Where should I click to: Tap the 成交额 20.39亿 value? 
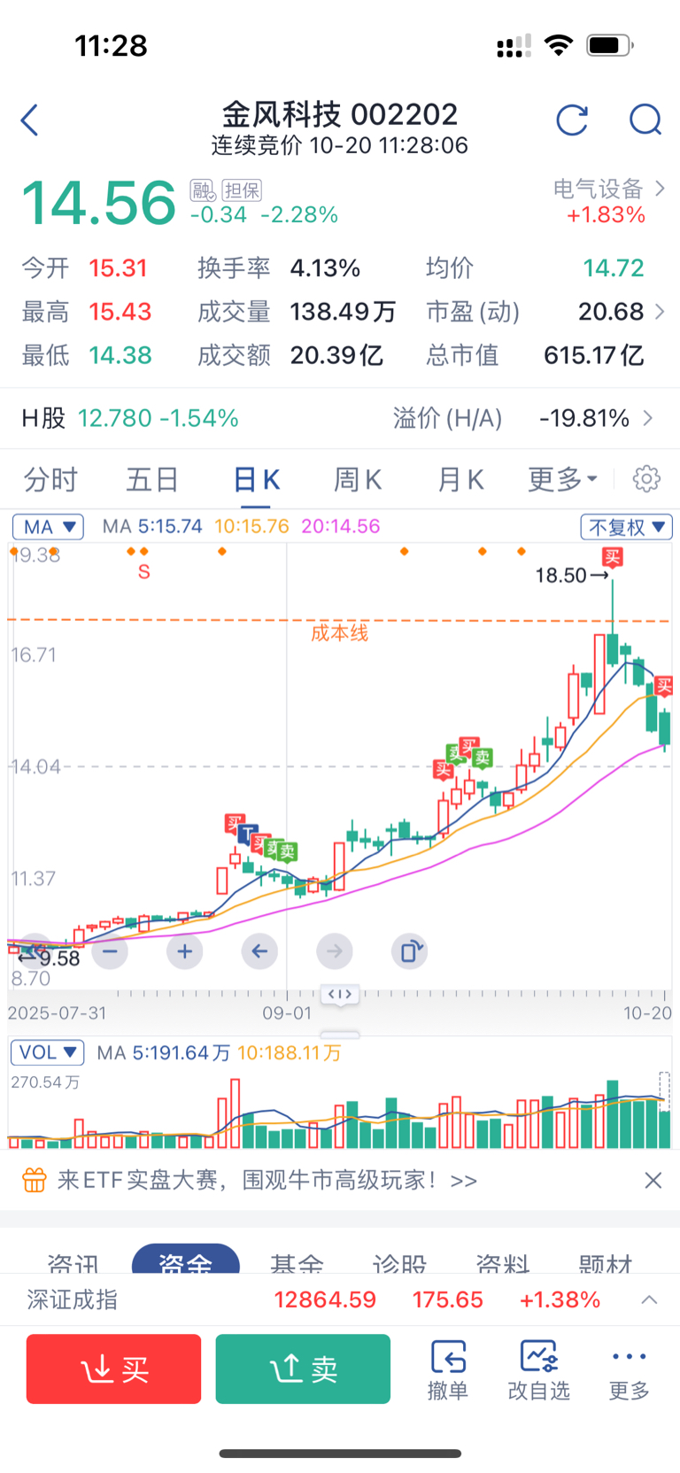point(336,355)
